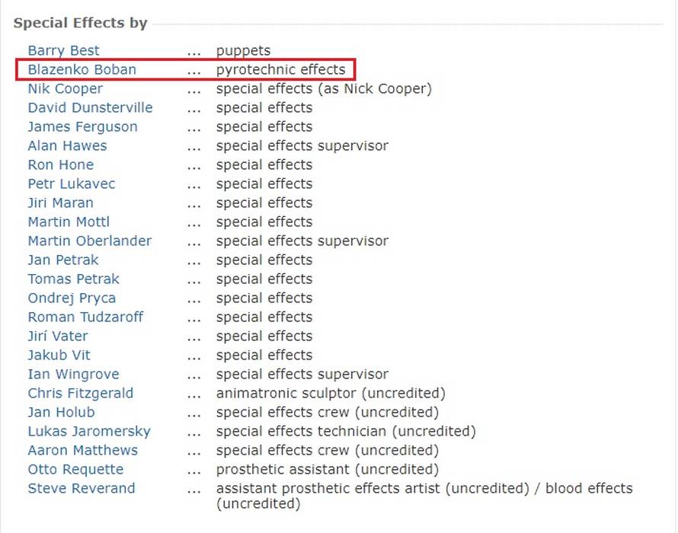
Task: Select the Chris Fitzgerald name link
Action: (x=80, y=394)
